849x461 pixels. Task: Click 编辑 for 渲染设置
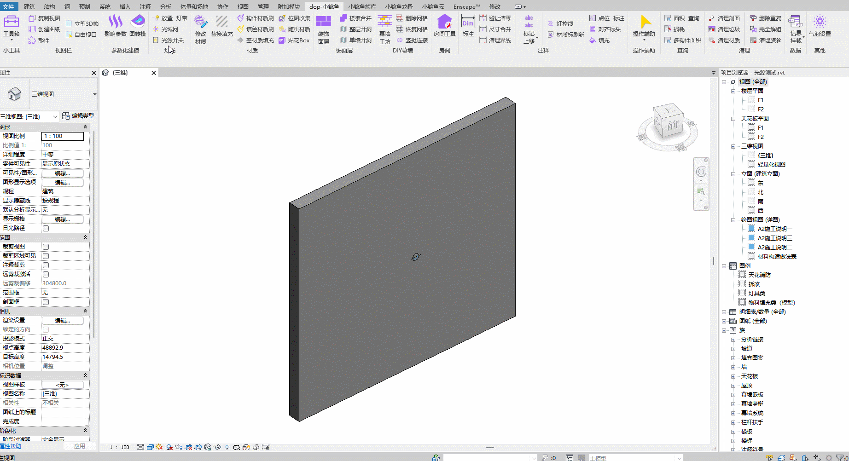pos(63,320)
